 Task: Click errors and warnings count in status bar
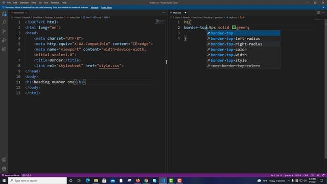(27, 175)
